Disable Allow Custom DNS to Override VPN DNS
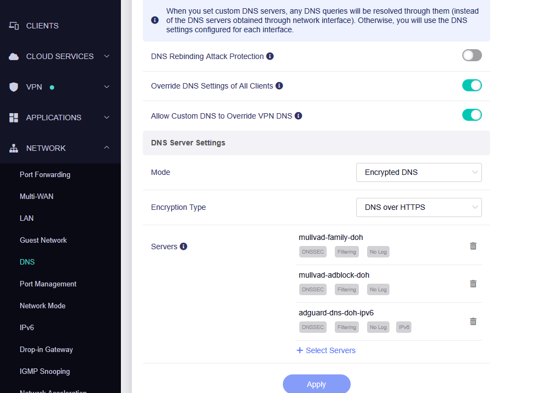552x393 pixels. pos(472,115)
